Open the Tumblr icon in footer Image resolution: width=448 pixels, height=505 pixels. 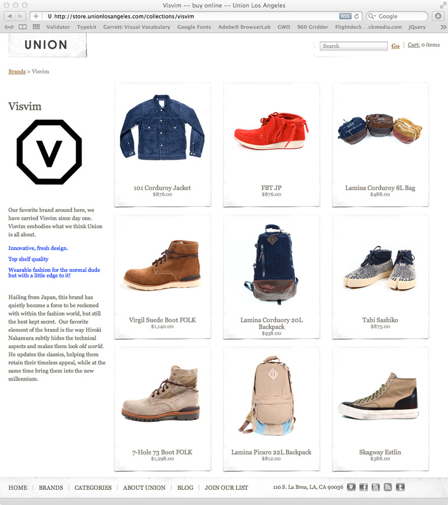click(400, 487)
